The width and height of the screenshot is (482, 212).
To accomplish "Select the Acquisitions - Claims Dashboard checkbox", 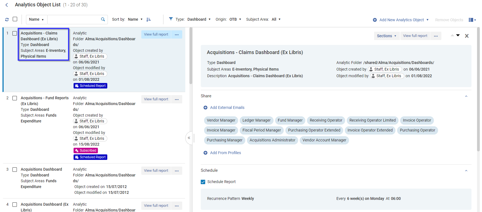I will (15, 33).
